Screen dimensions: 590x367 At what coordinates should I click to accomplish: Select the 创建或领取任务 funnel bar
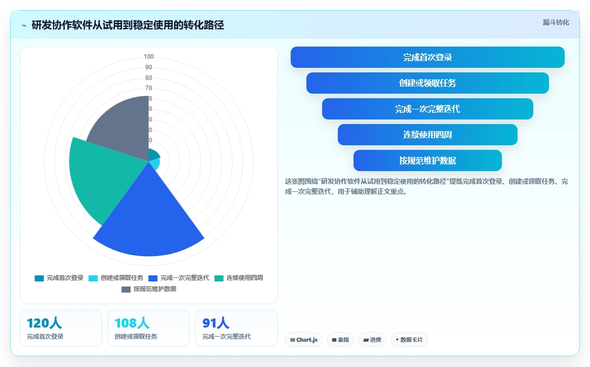pos(427,83)
